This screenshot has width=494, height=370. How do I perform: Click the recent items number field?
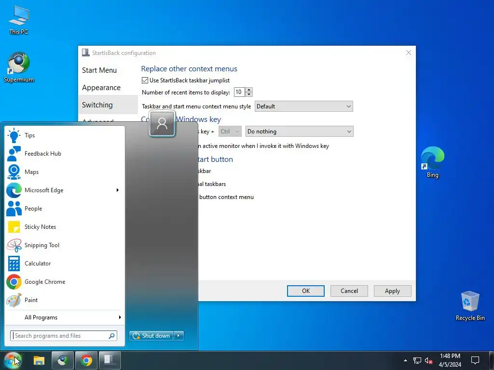(239, 92)
